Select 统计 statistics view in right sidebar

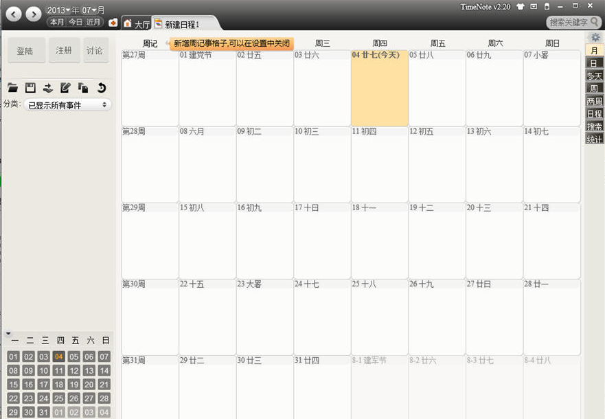tap(594, 139)
